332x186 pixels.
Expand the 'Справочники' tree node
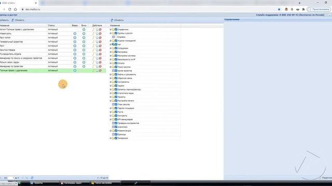pyautogui.click(x=110, y=29)
